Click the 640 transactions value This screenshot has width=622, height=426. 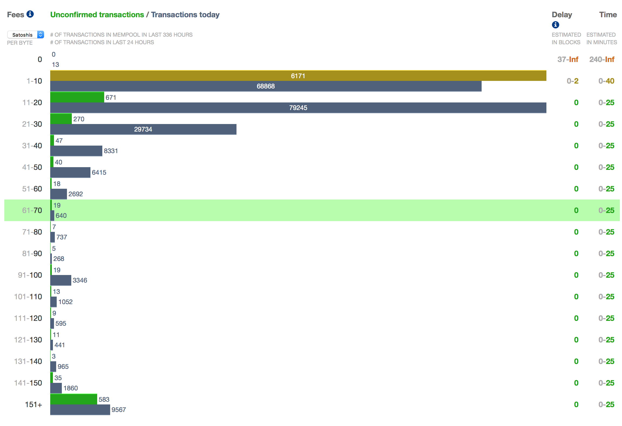pos(61,216)
